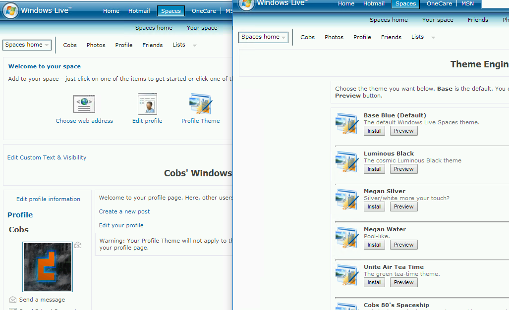Image resolution: width=509 pixels, height=310 pixels.
Task: Expand the arrow next to Lists in left window
Action: [x=194, y=46]
